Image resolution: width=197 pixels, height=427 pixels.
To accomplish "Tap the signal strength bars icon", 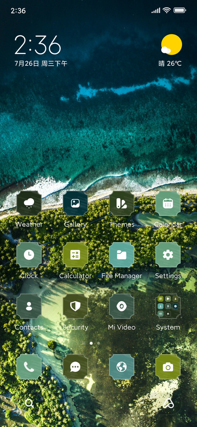I will (156, 11).
